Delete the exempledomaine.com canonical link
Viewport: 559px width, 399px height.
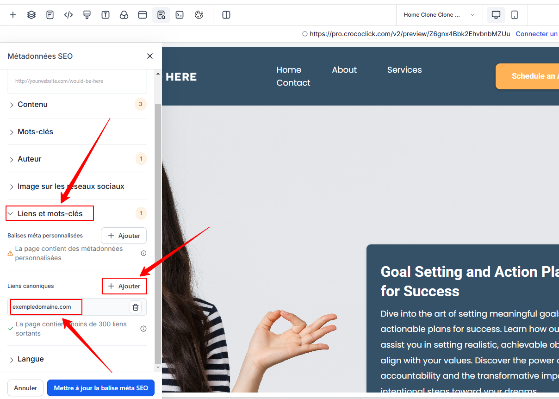pos(135,307)
